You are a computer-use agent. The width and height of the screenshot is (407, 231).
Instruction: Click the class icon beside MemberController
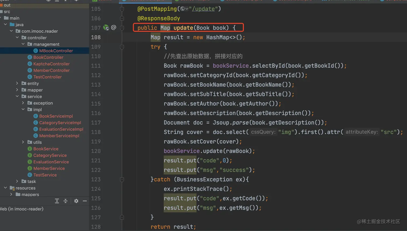tap(30, 70)
